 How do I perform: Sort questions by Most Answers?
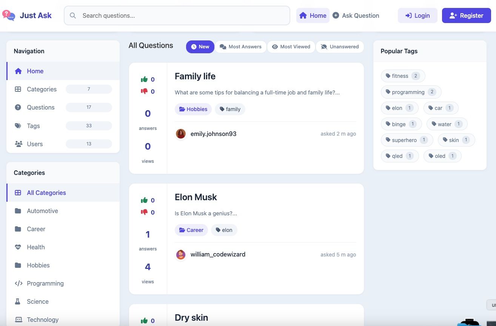click(240, 47)
